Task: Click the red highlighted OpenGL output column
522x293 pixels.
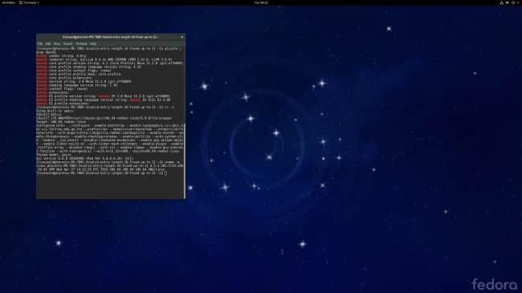Action: pyautogui.click(x=42, y=79)
